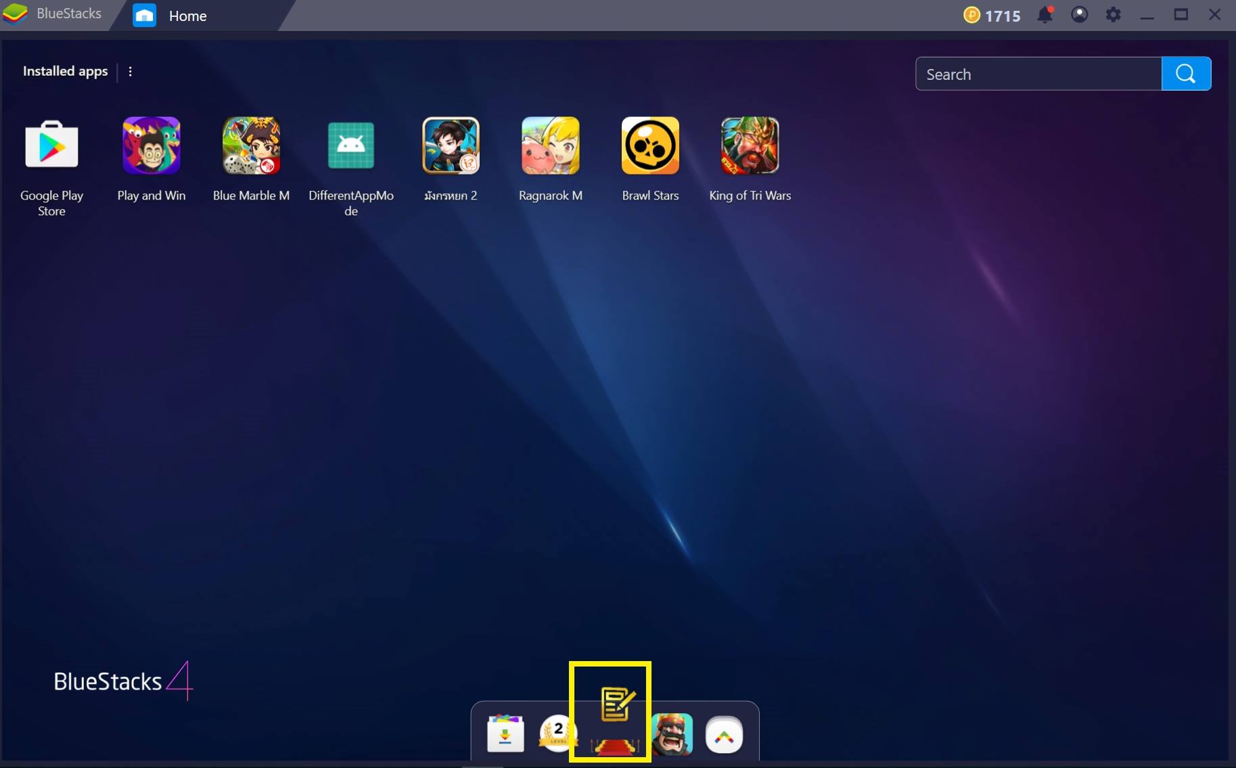Open the Installed apps three-dot menu
1236x768 pixels.
tap(130, 71)
